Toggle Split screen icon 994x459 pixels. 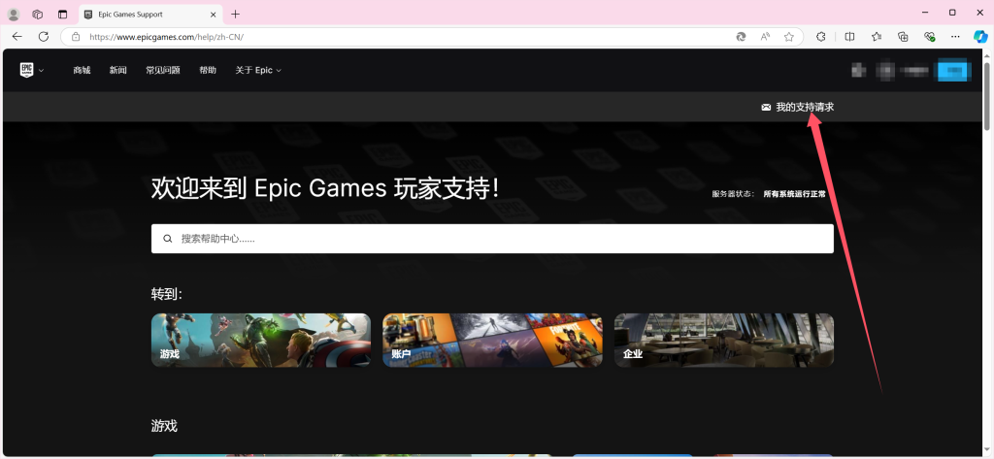coord(849,37)
